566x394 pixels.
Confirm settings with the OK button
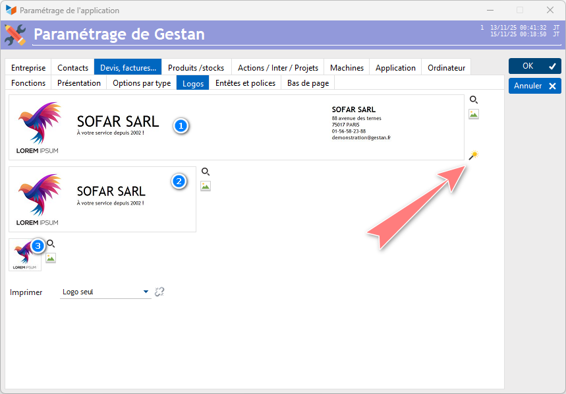(534, 66)
